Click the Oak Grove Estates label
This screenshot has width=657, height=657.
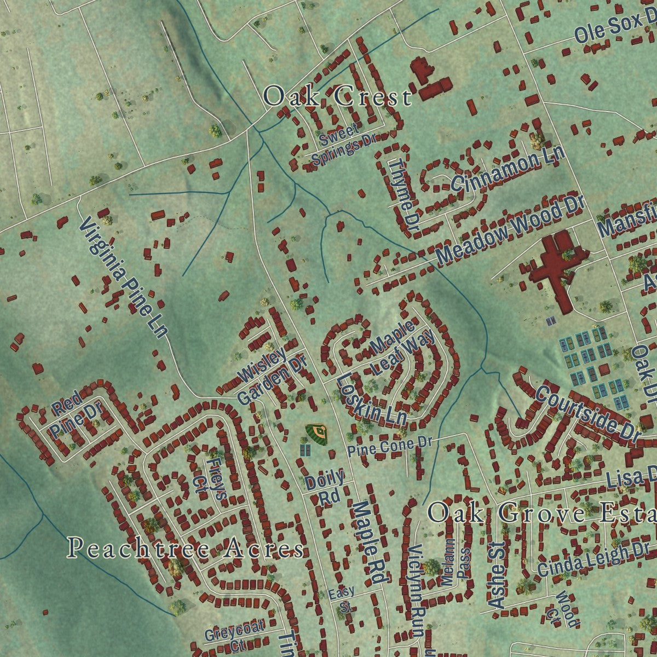tap(542, 514)
